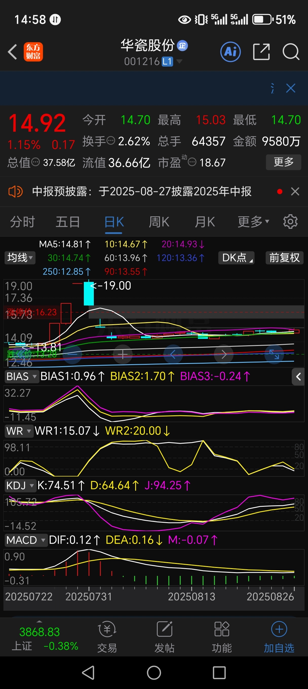Zoom out chart with minus button

click(72, 354)
